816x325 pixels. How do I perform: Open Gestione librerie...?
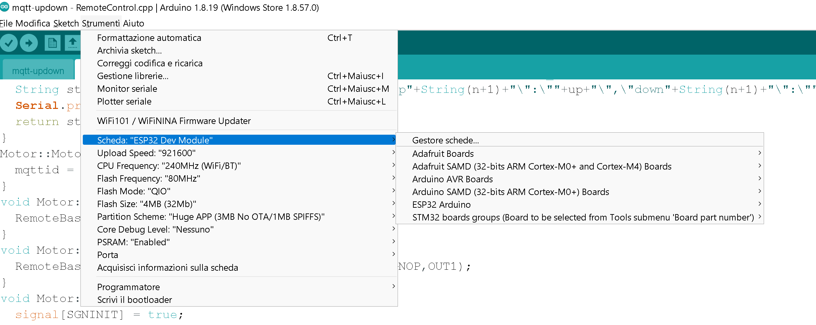239,76
